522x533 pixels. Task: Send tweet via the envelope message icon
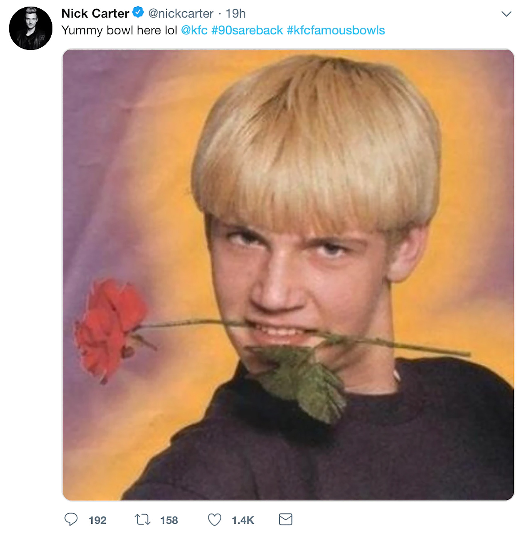tap(285, 519)
